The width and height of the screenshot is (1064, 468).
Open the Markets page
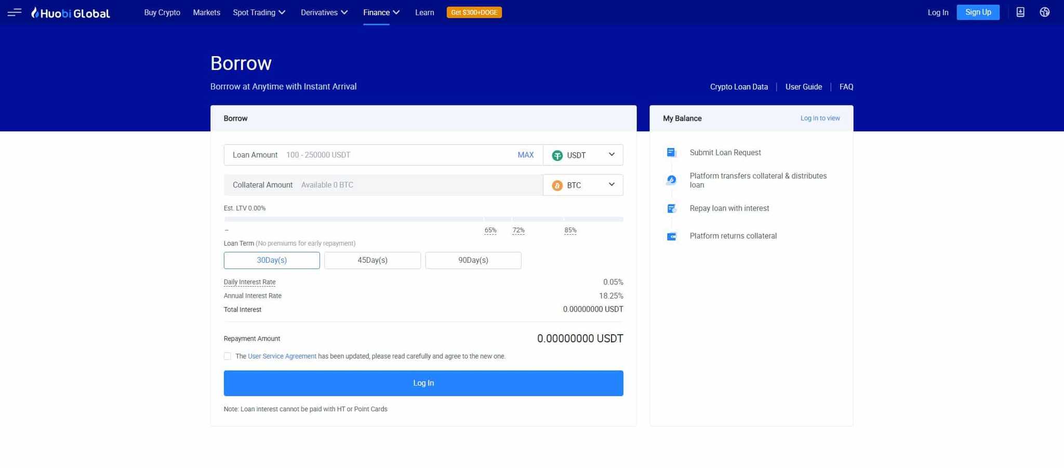206,12
